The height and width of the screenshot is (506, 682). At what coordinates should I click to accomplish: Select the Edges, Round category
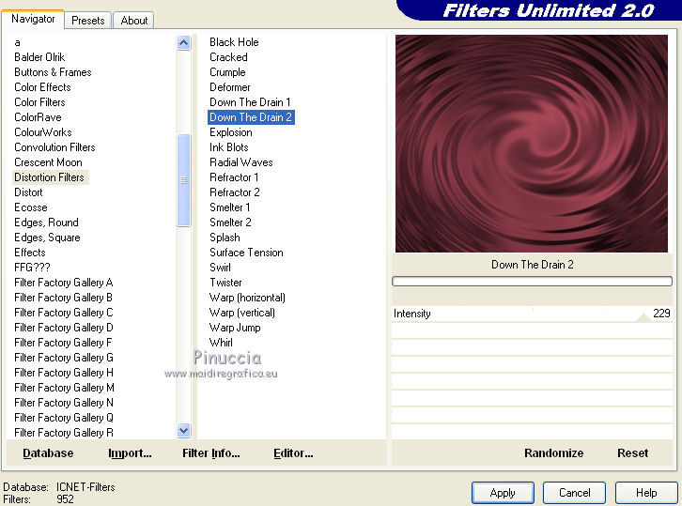pyautogui.click(x=47, y=222)
